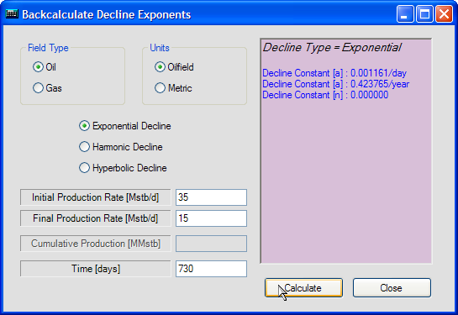This screenshot has height=315, width=458.
Task: Click the Final Production Rate input field
Action: (211, 218)
